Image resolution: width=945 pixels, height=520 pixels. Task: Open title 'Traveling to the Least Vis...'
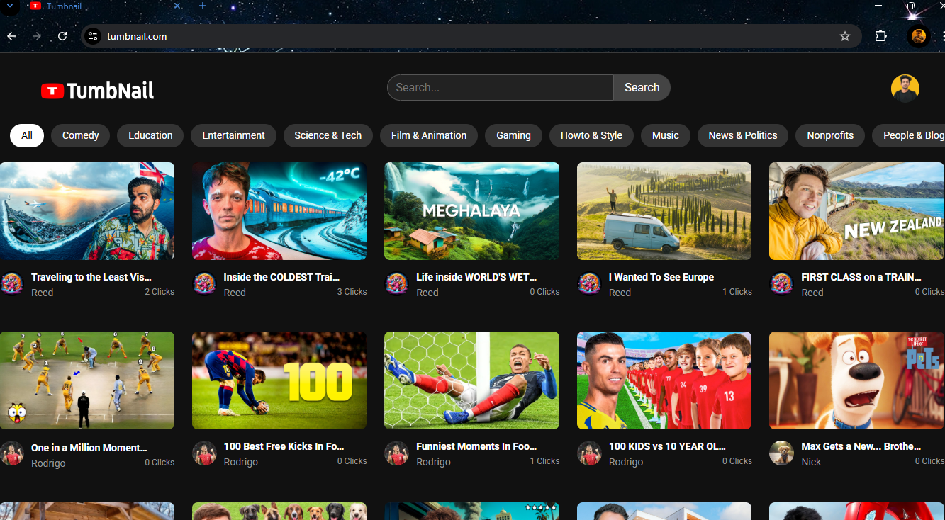(91, 277)
